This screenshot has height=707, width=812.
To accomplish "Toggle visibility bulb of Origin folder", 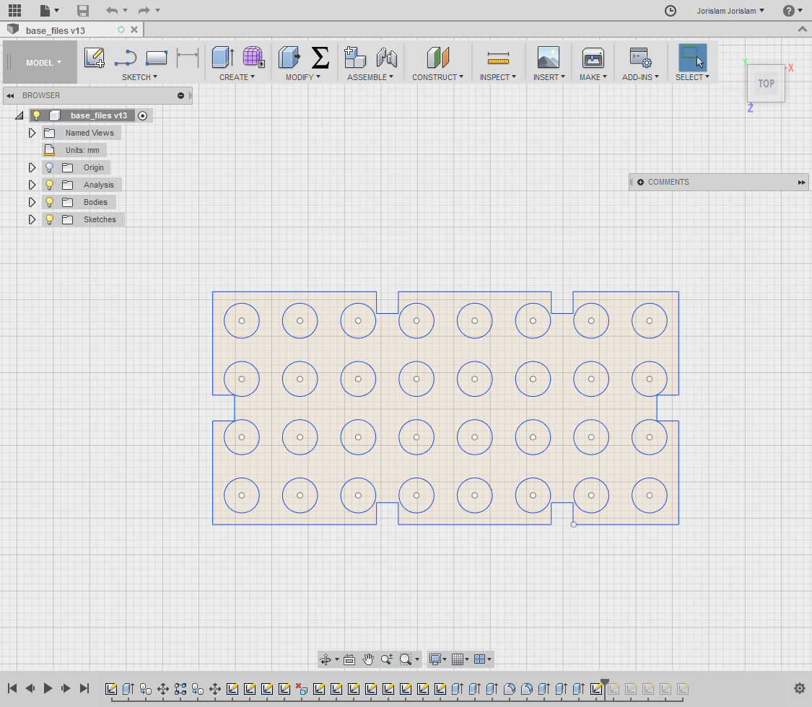I will click(x=49, y=167).
